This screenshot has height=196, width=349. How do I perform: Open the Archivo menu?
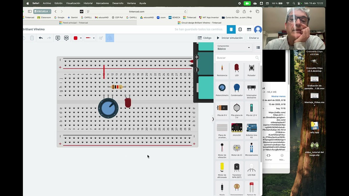coord(47,3)
